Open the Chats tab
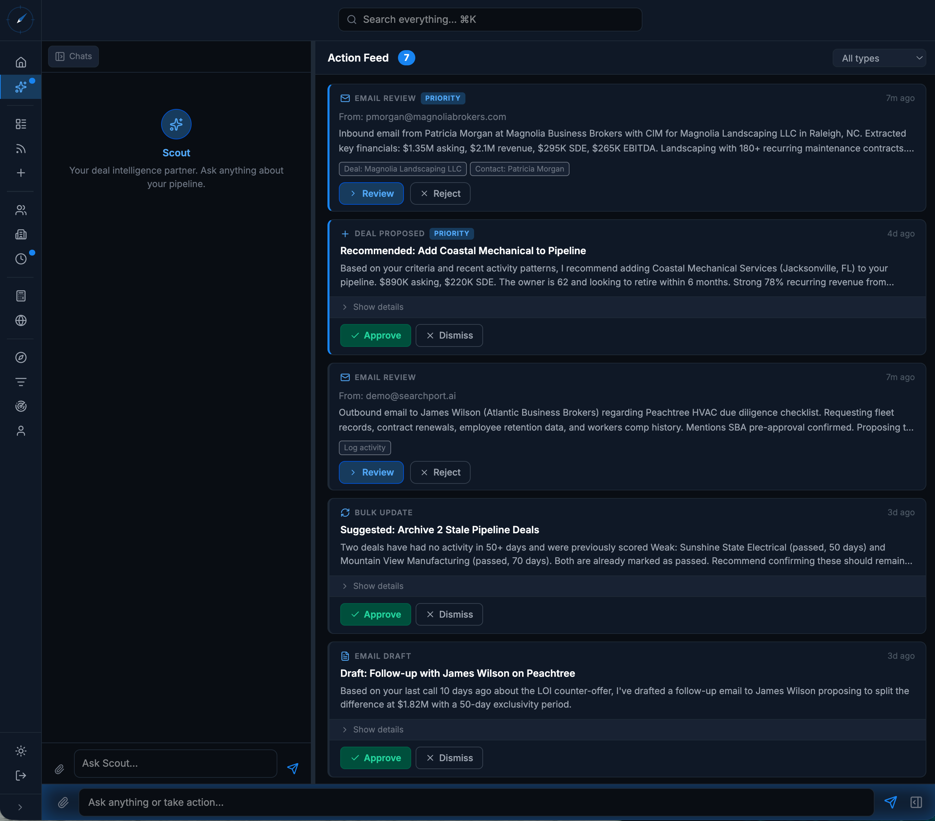This screenshot has width=935, height=821. click(73, 56)
